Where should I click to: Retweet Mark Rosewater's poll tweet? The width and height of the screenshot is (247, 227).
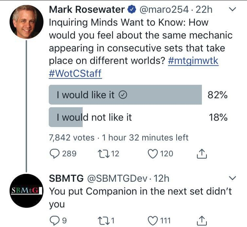[103, 154]
